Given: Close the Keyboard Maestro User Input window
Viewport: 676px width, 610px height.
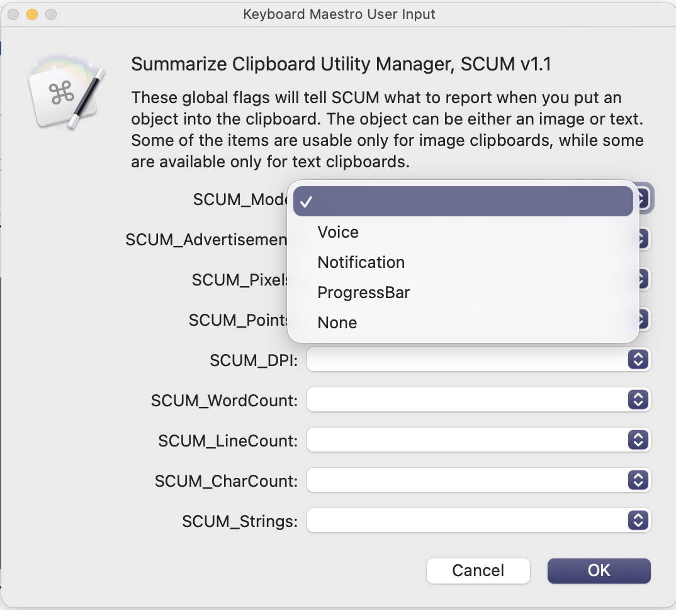Looking at the screenshot, I should pyautogui.click(x=13, y=14).
